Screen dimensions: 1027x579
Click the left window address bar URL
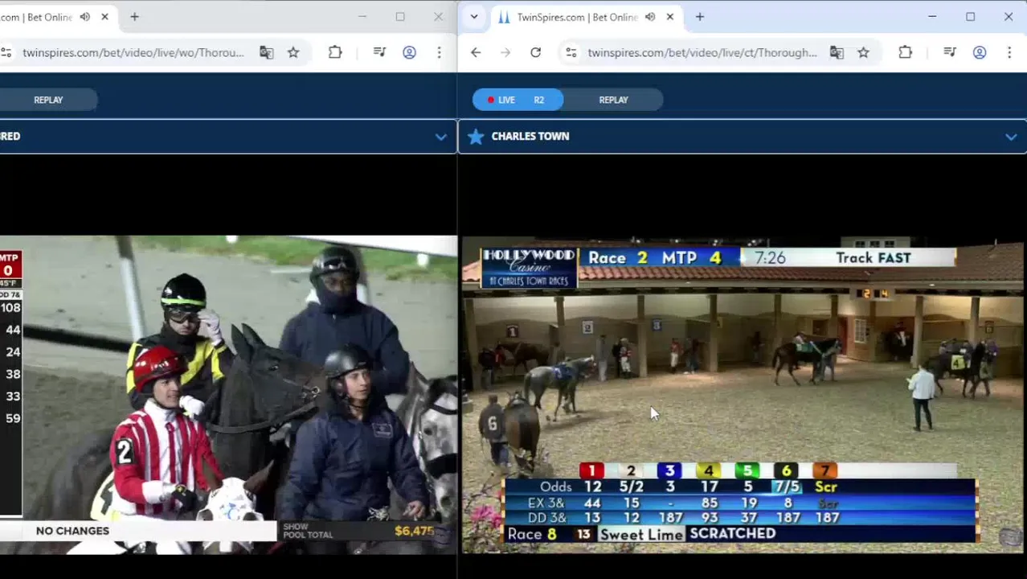(x=133, y=52)
